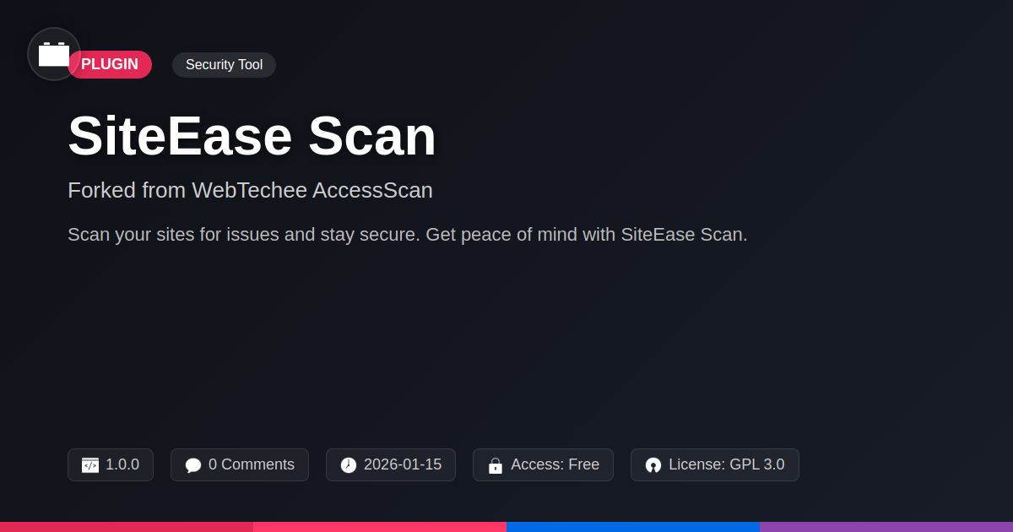
Task: Click the license logo icon
Action: coord(653,465)
